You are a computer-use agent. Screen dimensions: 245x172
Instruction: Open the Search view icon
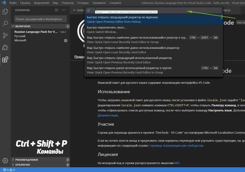coord(5,23)
